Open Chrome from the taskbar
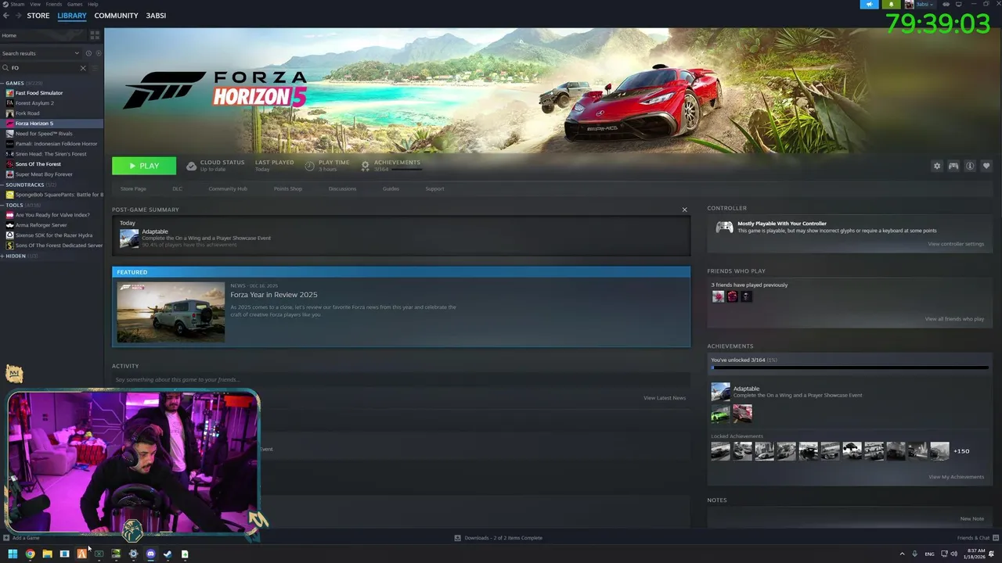The height and width of the screenshot is (563, 1002). point(30,554)
